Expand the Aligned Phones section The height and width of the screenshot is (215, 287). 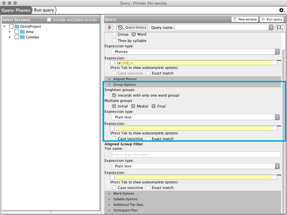110,79
